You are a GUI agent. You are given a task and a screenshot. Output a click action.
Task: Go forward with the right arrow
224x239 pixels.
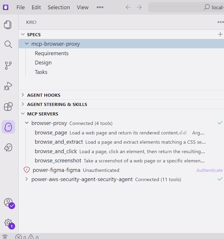point(139,7)
